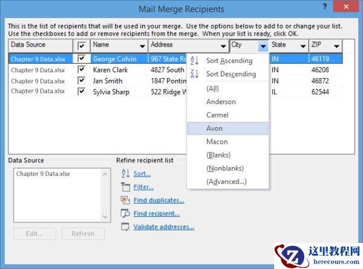This screenshot has width=363, height=269.
Task: Select (All) in the City filter menu
Action: (x=228, y=88)
